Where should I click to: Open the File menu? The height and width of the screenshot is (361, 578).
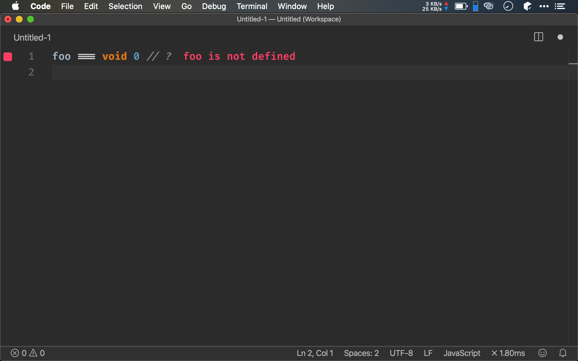tap(67, 6)
